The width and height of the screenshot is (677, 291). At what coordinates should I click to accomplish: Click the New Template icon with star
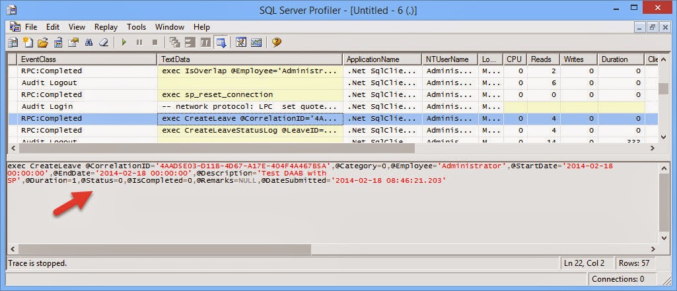tap(28, 42)
